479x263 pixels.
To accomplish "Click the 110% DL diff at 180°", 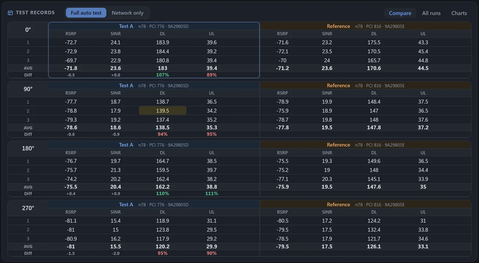I will click(x=163, y=193).
